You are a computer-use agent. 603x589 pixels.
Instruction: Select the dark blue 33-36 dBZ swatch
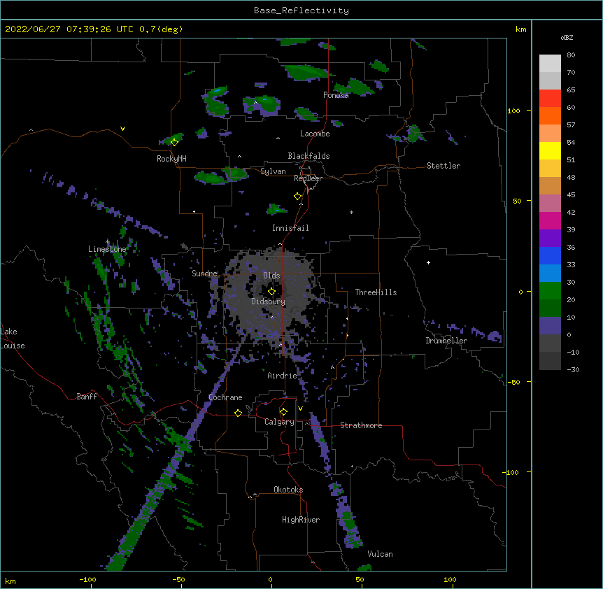550,255
